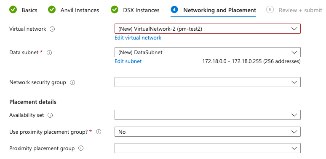
Task: Expand the Network security group dropdown
Action: click(x=208, y=82)
